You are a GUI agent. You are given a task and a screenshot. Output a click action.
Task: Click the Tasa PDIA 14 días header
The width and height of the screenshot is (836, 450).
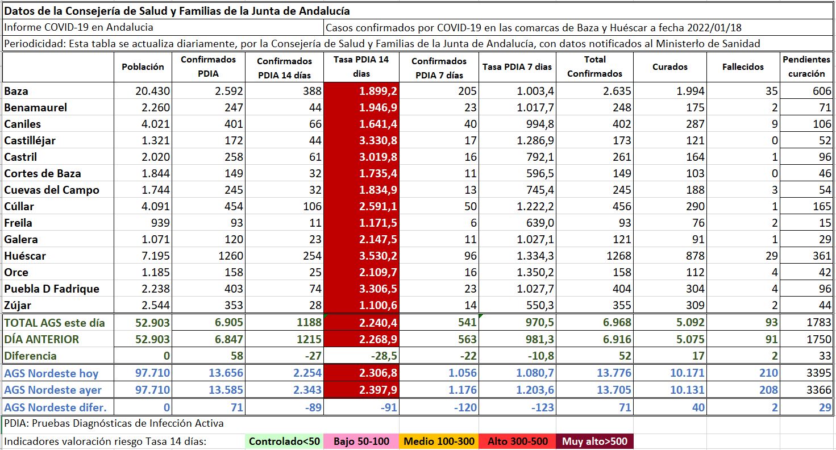361,67
